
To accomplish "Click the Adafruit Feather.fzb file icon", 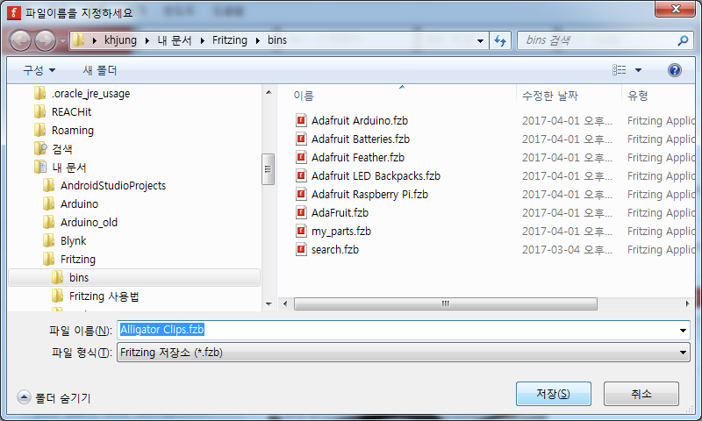I will (x=301, y=157).
